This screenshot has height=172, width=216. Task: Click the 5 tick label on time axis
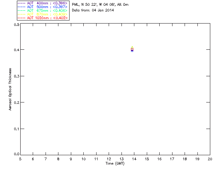coord(20,159)
